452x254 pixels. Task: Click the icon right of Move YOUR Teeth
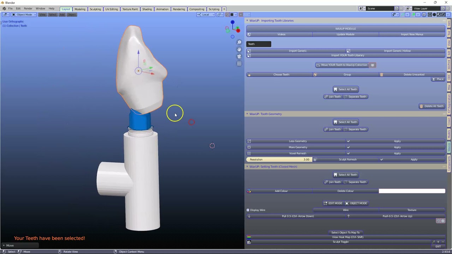click(373, 65)
